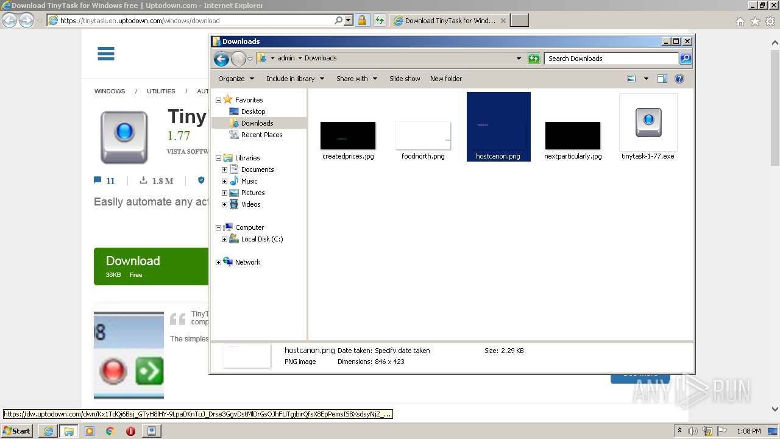Screen dimensions: 780x439
Task: Open the Share with menu
Action: tap(356, 79)
